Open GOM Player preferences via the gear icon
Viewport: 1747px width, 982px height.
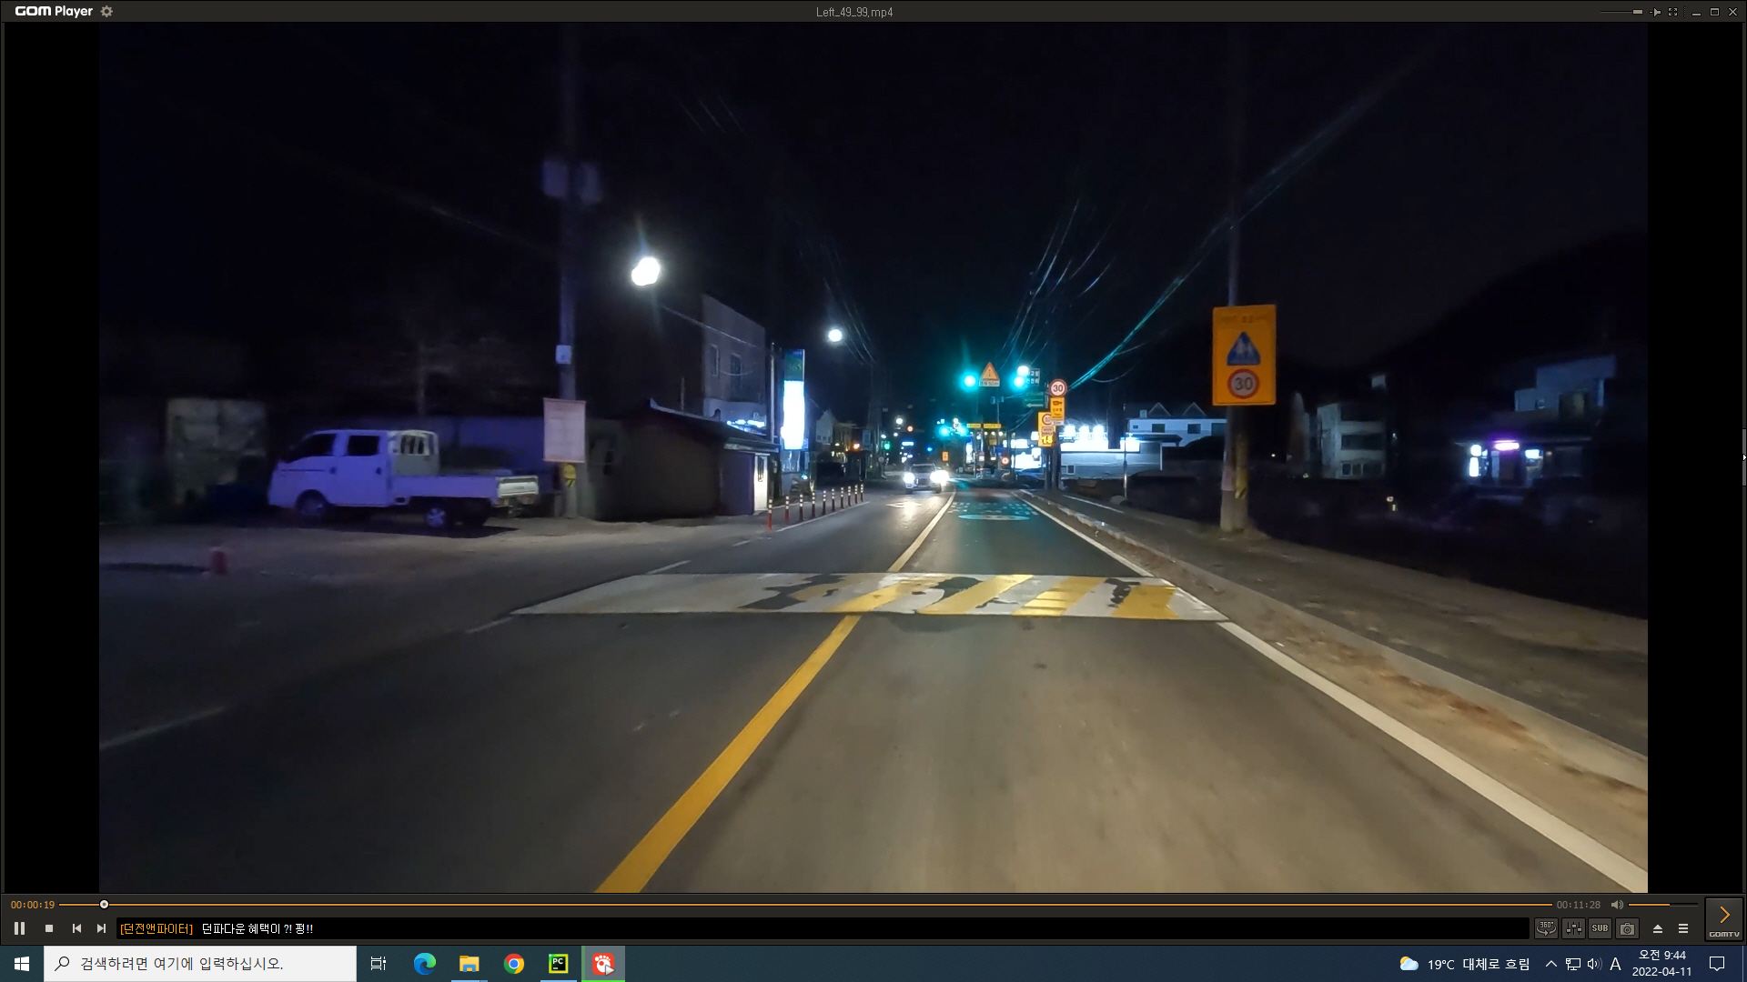(106, 11)
